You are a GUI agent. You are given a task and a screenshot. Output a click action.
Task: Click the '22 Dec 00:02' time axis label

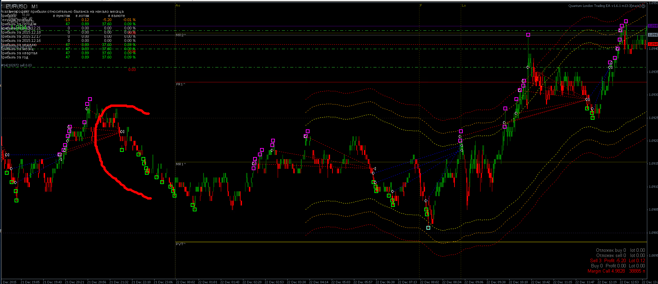[x=186, y=282]
